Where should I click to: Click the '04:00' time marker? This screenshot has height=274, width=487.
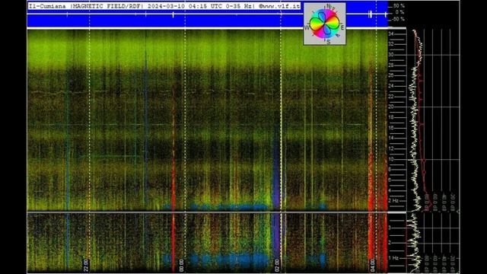[372, 266]
